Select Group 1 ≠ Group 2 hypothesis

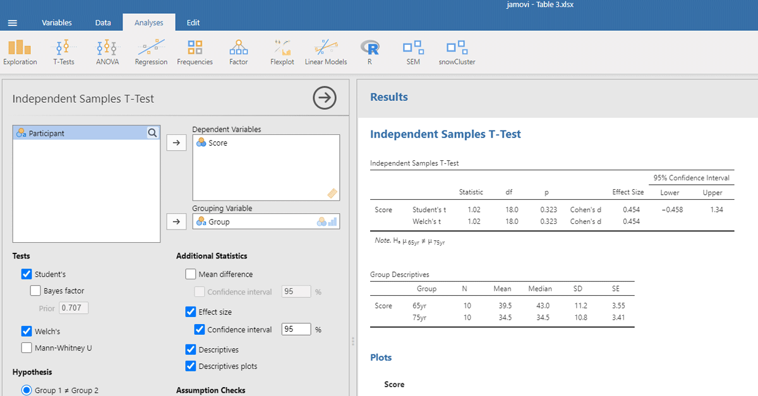point(27,390)
